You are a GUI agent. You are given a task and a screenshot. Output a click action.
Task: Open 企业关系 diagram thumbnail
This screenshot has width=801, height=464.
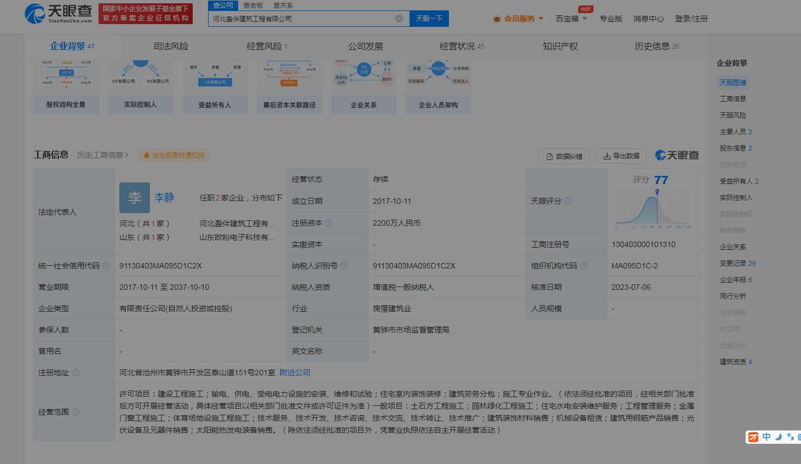[364, 87]
